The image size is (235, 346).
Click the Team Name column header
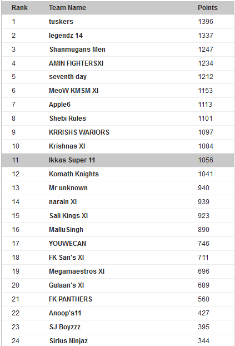point(67,8)
